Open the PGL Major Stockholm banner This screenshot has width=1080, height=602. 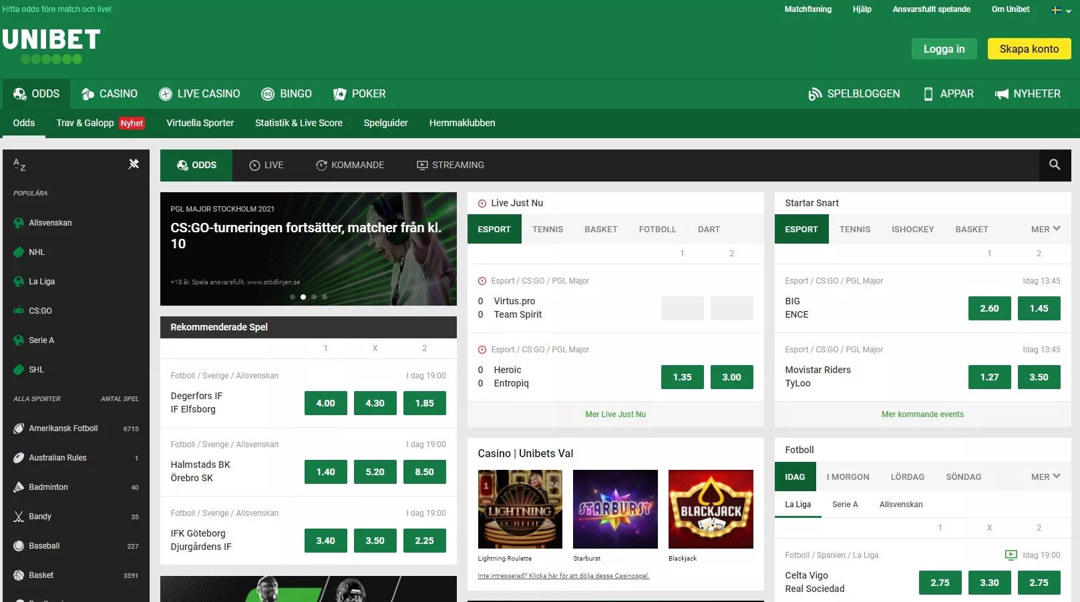pos(309,249)
